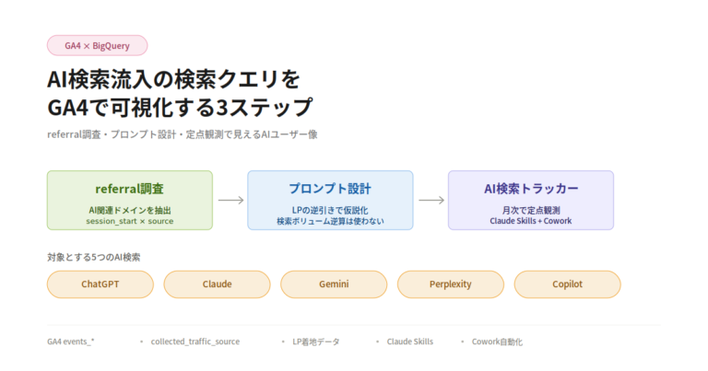708x371 pixels.
Task: Click the Claude pill
Action: pyautogui.click(x=217, y=284)
